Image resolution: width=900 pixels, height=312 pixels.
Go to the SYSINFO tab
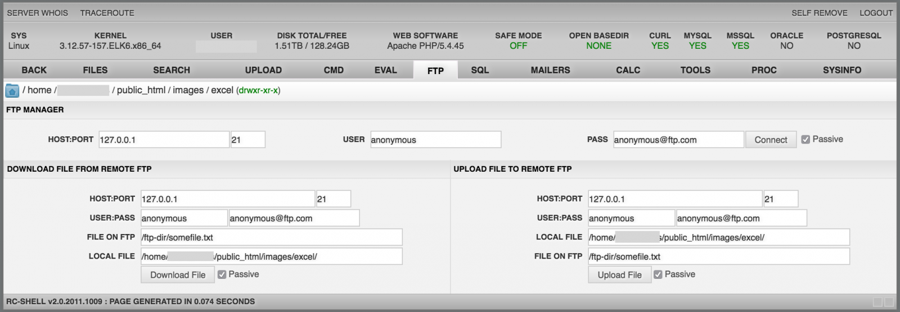[x=841, y=70]
